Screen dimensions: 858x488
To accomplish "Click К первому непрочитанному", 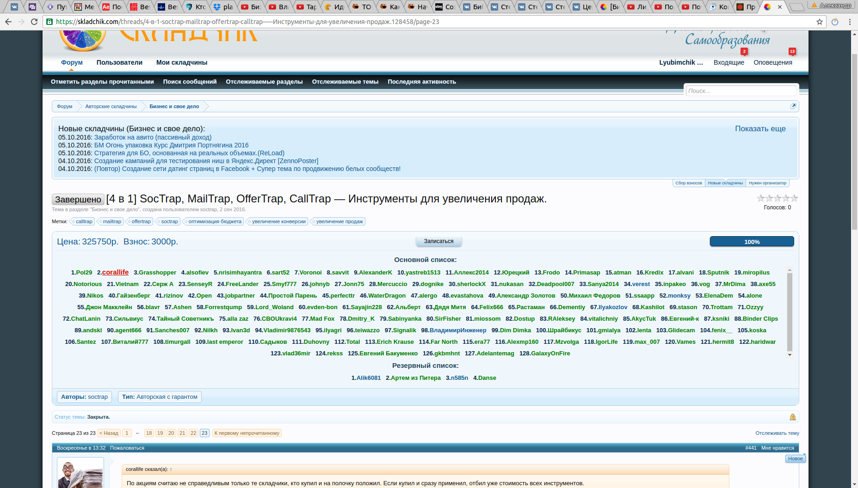I will click(x=247, y=433).
